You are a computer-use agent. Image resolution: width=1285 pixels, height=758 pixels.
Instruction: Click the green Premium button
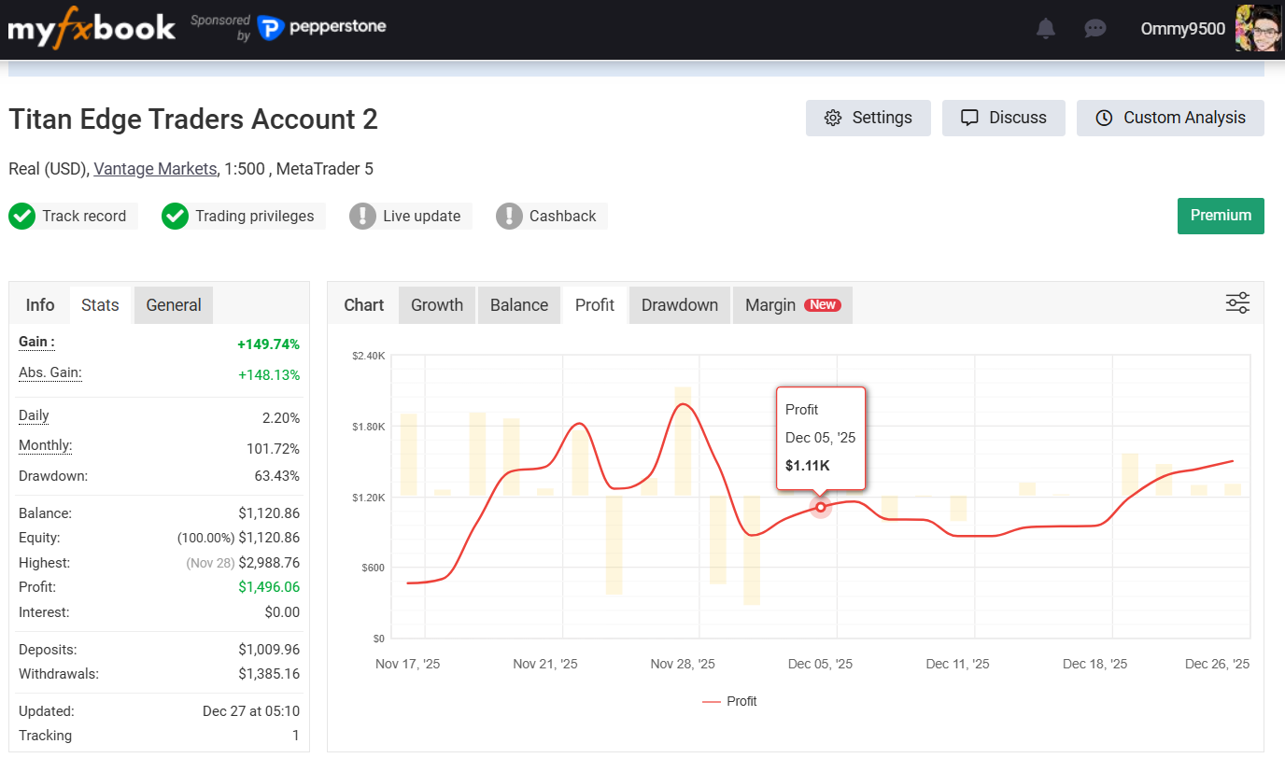(1221, 216)
